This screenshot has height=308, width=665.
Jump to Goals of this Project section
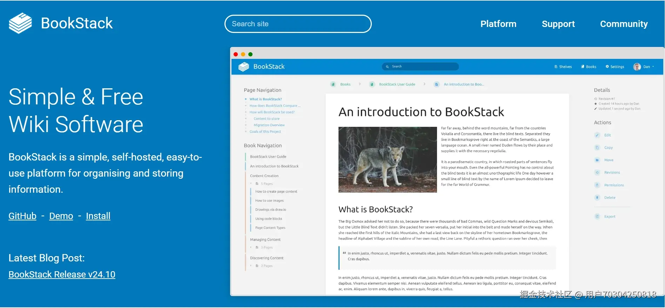point(265,132)
